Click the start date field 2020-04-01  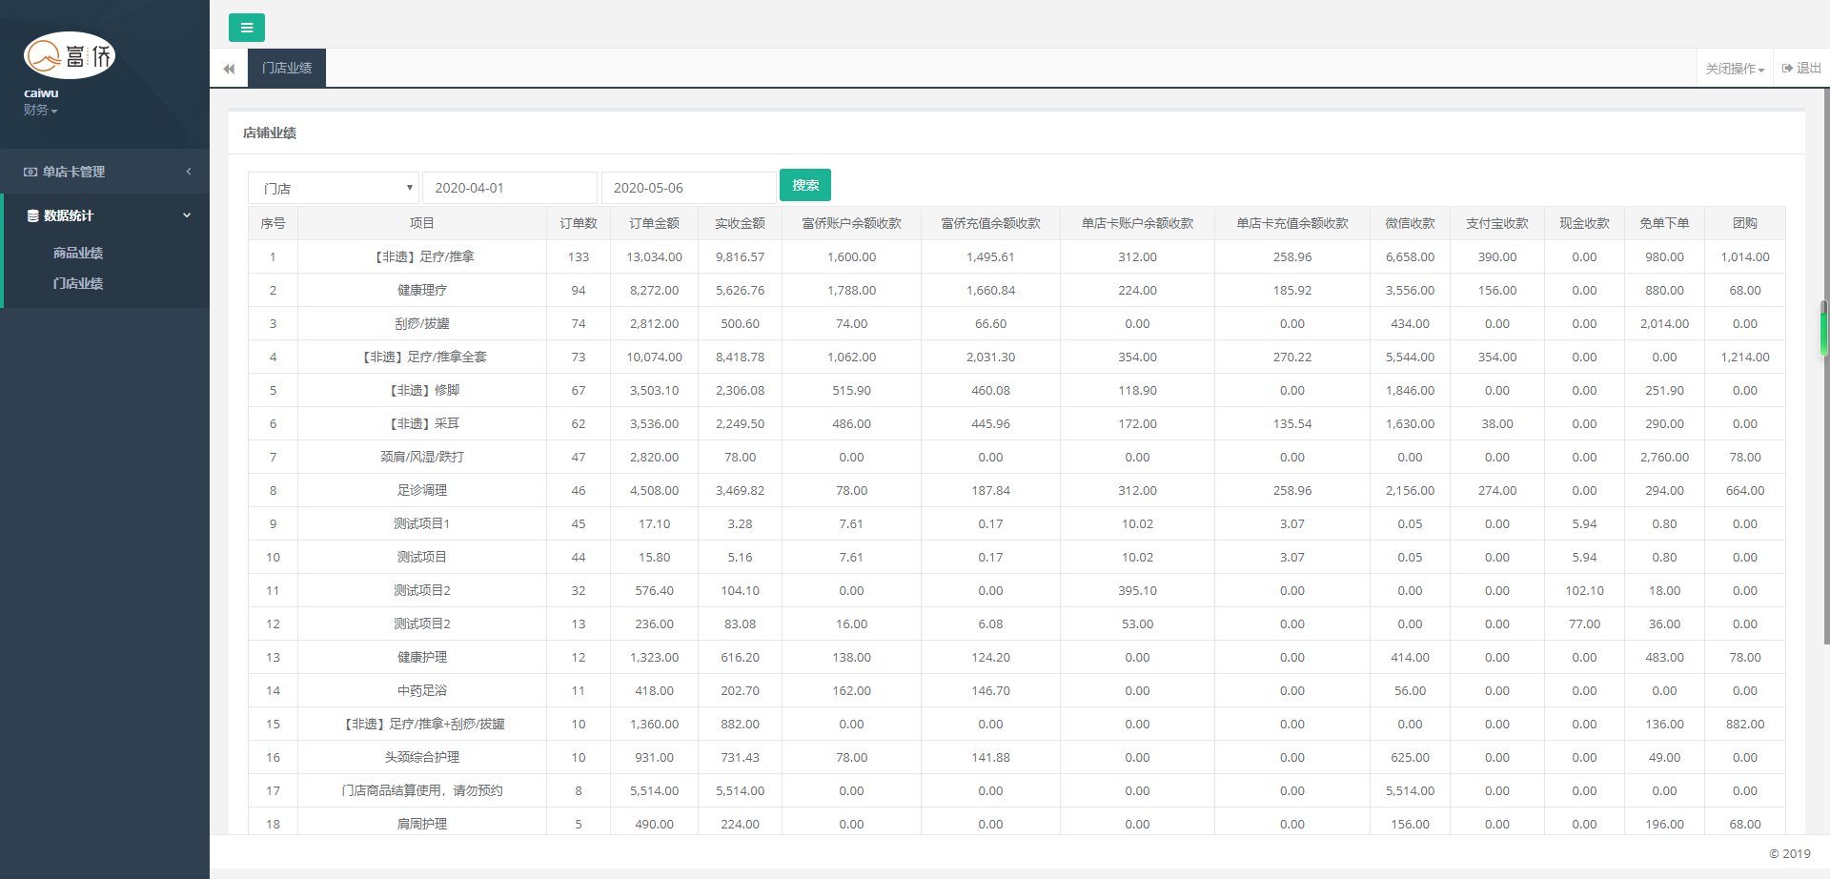tap(510, 188)
